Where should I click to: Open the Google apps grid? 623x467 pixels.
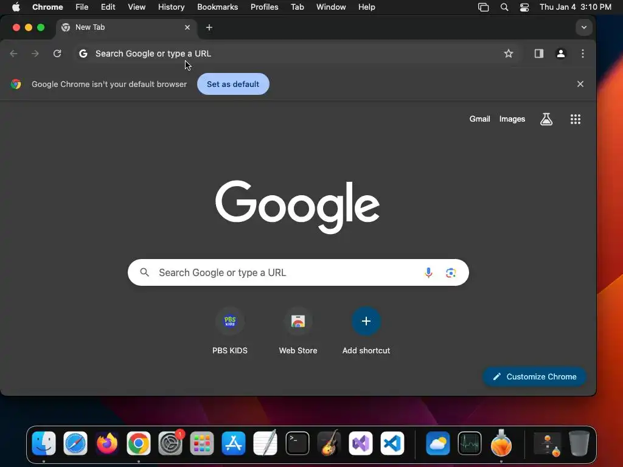coord(576,119)
